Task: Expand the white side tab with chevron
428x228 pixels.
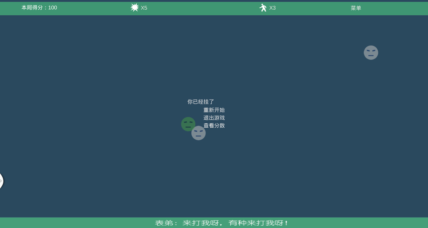Action: tap(1, 181)
